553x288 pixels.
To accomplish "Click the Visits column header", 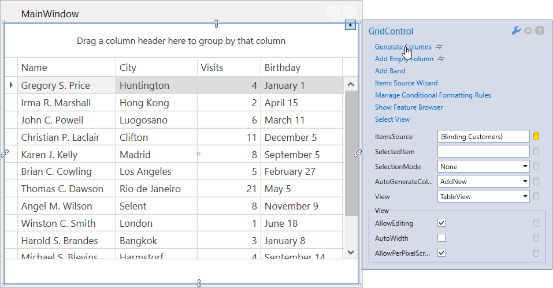I will tap(228, 68).
